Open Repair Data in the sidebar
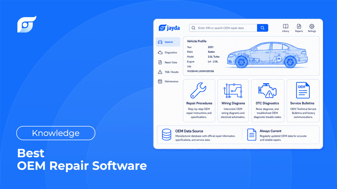The width and height of the screenshot is (337, 189). click(168, 62)
